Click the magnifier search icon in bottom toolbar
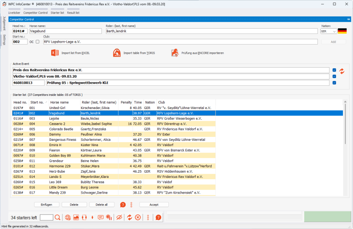 (x=58, y=217)
